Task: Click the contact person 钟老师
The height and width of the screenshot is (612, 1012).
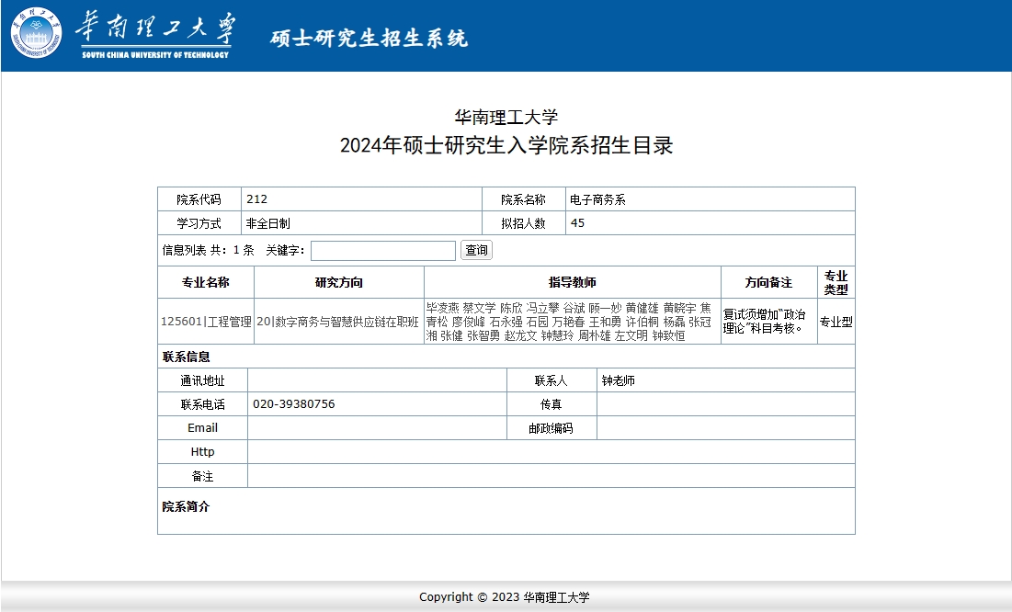Action: [619, 380]
